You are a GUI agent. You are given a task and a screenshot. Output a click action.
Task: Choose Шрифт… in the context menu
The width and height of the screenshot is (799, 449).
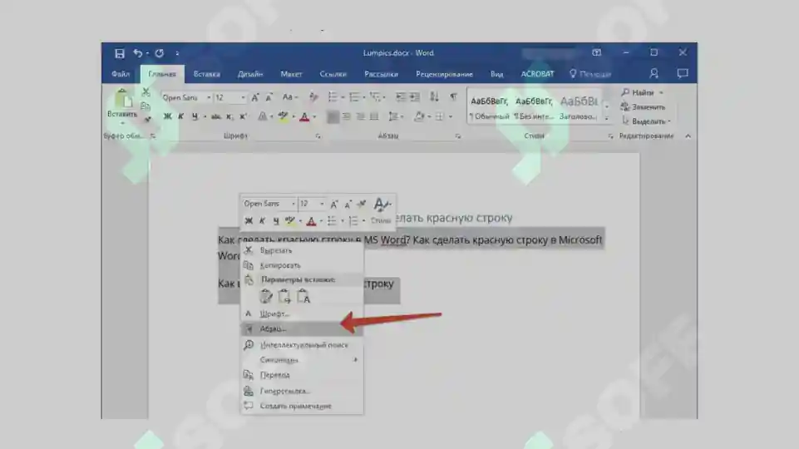(x=302, y=314)
